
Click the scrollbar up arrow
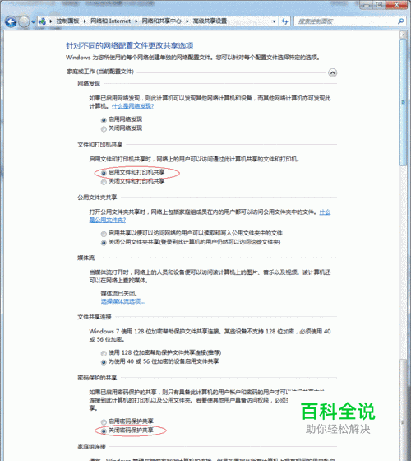tap(403, 35)
